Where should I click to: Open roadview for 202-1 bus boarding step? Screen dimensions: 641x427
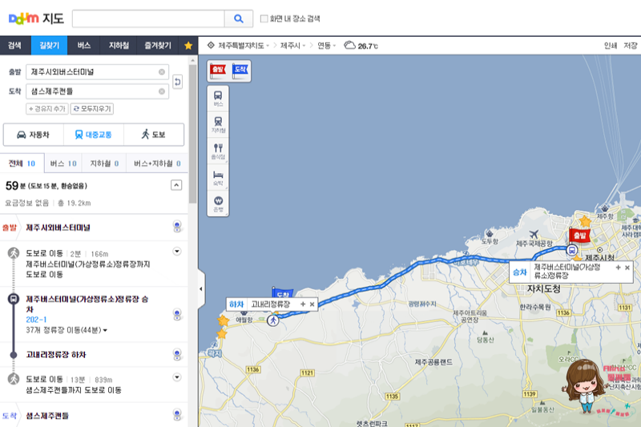(177, 314)
